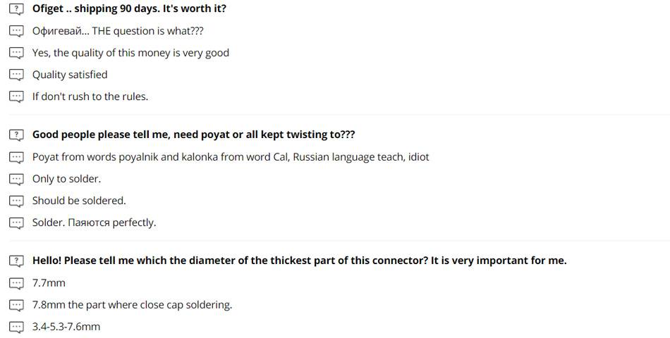The image size is (670, 338).
Task: Click answer icon next to 'If don't rush to the rules.'
Action: 16,96
